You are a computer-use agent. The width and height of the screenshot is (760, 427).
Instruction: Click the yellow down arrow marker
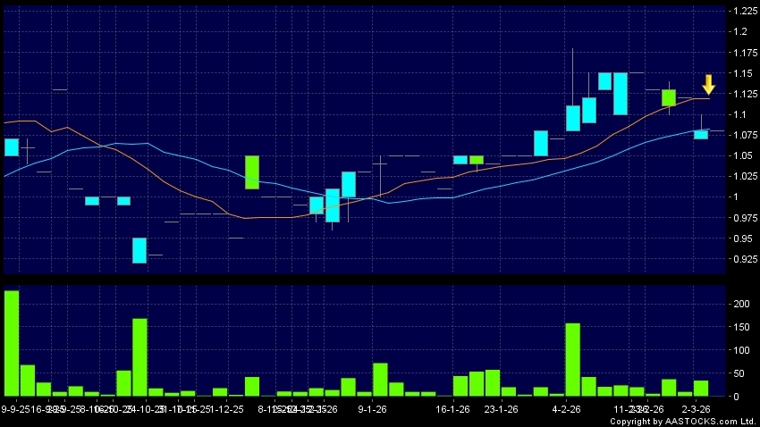point(708,85)
